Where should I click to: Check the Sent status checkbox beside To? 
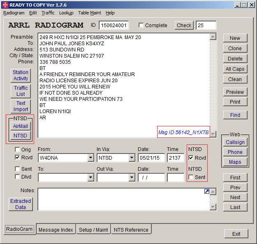(17, 169)
